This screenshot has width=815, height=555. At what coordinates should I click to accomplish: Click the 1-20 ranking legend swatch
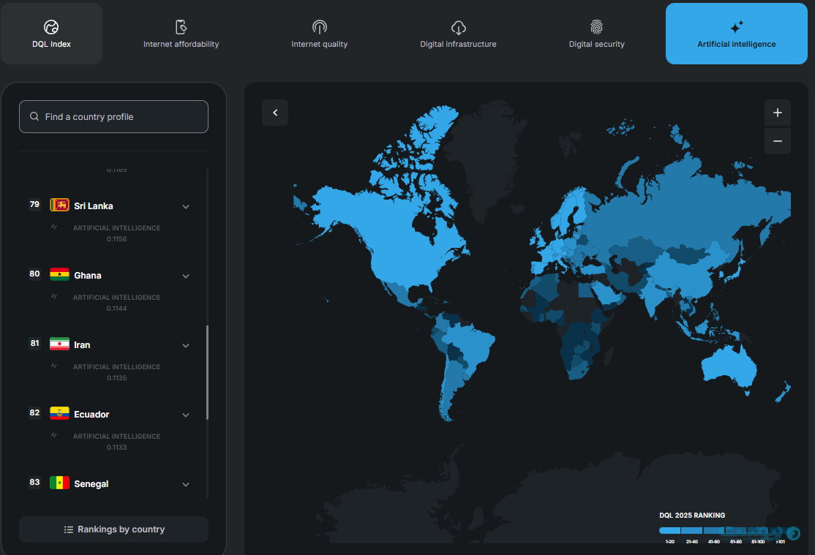(x=669, y=531)
